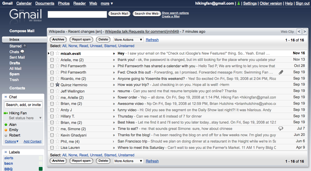Screen dimensions: 311x171
Task: Click Robert's gray offline status icon
Action: point(6,135)
